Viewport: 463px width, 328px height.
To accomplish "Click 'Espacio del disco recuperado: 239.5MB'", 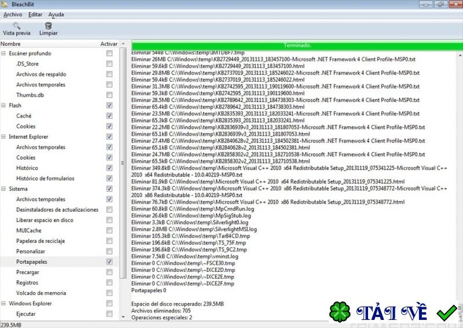I will (178, 304).
